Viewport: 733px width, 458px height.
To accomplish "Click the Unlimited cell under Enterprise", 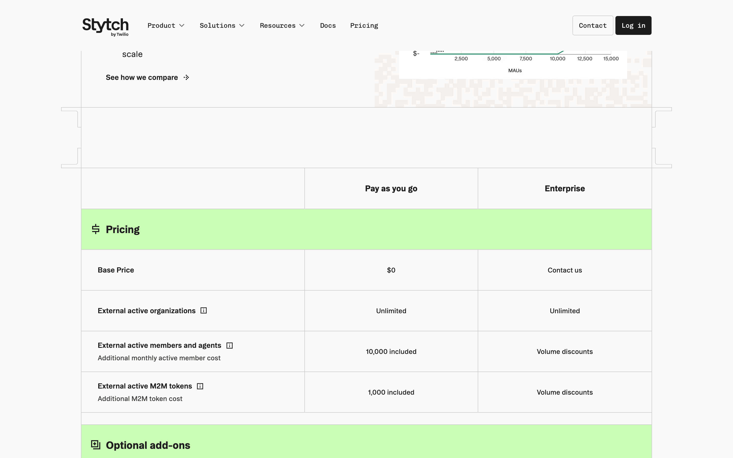I will coord(565,311).
